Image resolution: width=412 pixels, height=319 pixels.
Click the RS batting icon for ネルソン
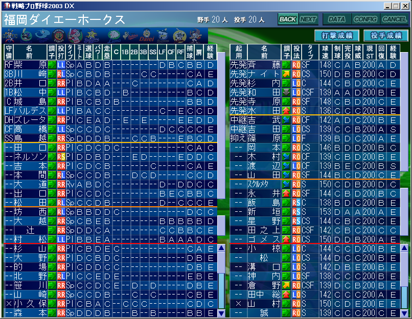[61, 156]
